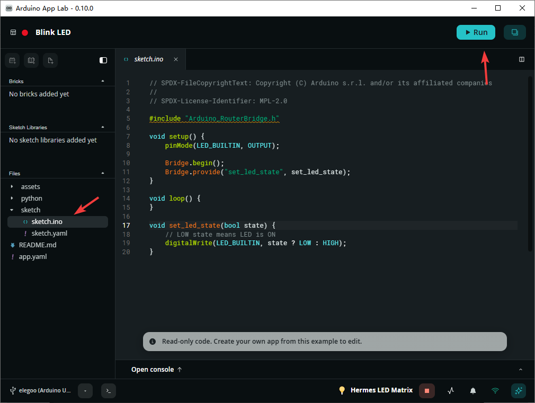Click 'No sketch libraries added yet' text
The height and width of the screenshot is (403, 535).
[x=53, y=140]
